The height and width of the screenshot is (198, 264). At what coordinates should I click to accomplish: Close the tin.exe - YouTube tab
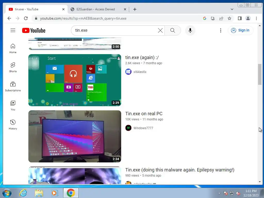[63, 9]
